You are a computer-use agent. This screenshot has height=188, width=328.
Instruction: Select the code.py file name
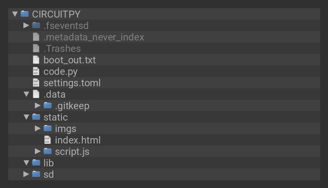[x=61, y=72]
